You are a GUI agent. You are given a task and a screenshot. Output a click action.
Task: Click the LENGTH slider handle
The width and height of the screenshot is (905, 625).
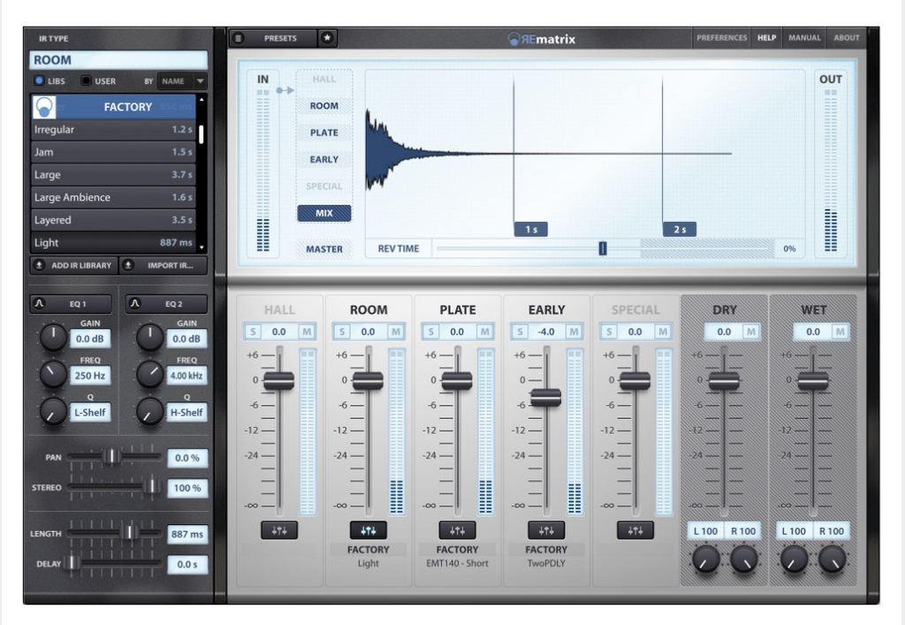coord(131,533)
